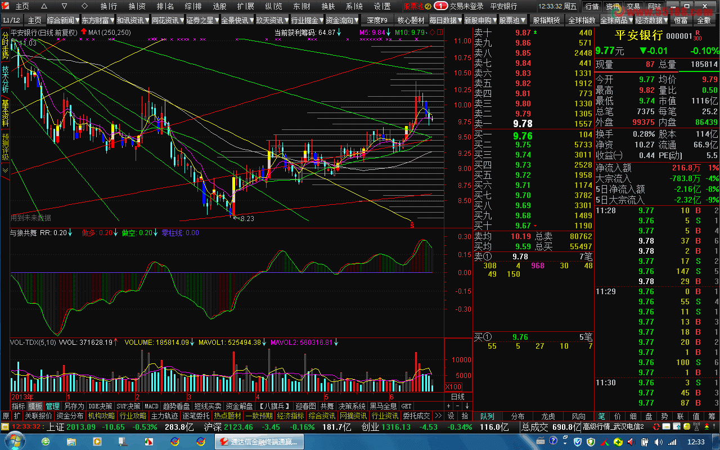
Task: Click the down arrow button below 日线
Action: [466, 406]
